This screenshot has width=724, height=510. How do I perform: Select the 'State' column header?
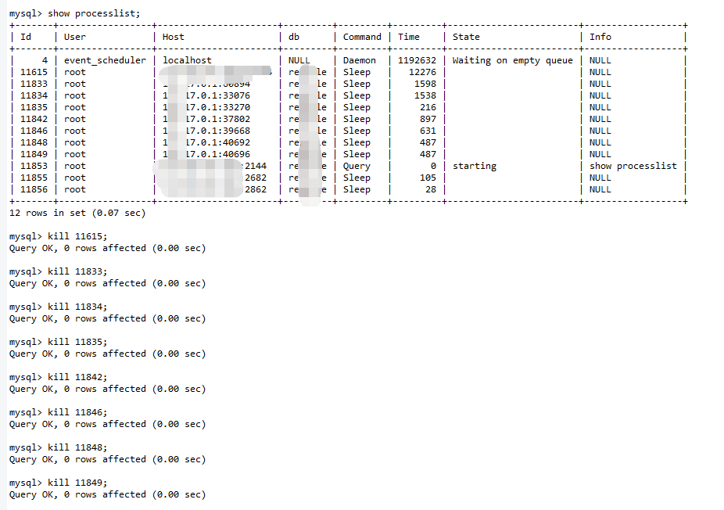pos(466,37)
